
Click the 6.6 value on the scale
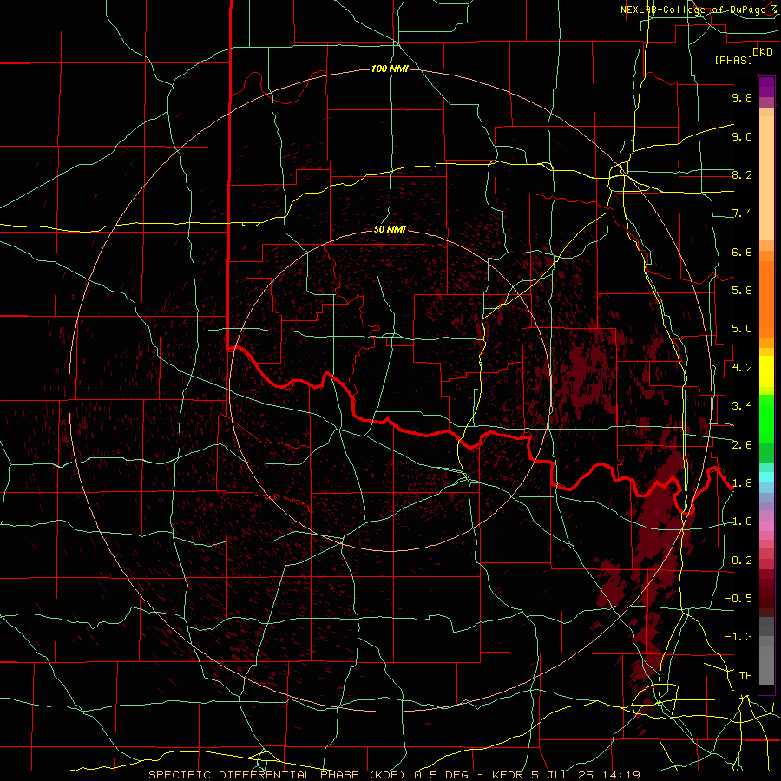pos(742,252)
